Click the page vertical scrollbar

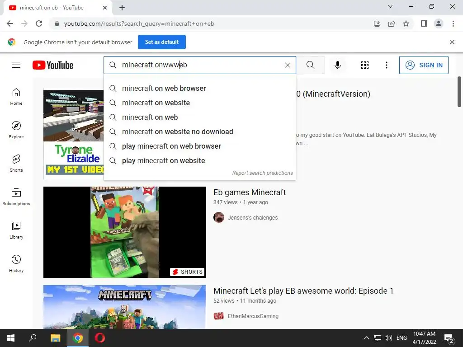[459, 92]
